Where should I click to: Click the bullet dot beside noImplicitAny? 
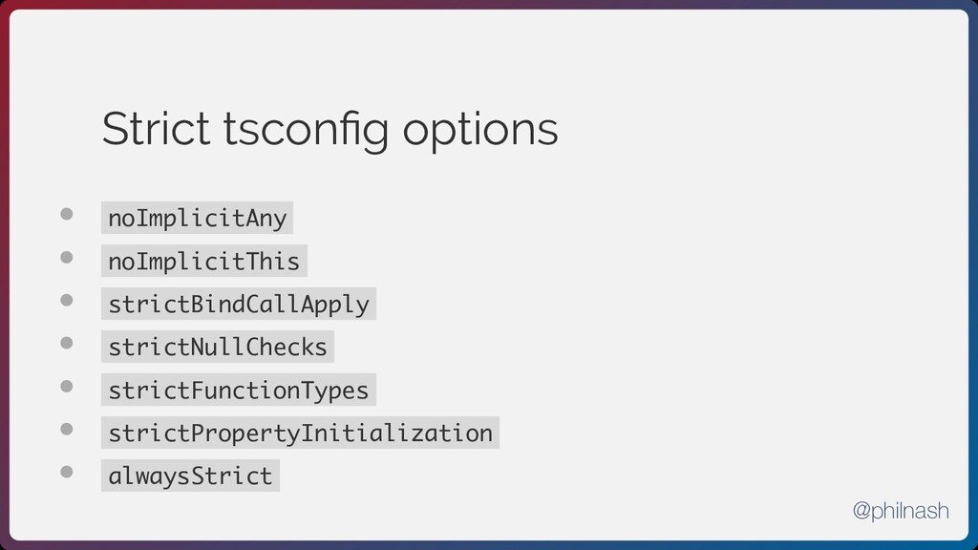pyautogui.click(x=68, y=215)
